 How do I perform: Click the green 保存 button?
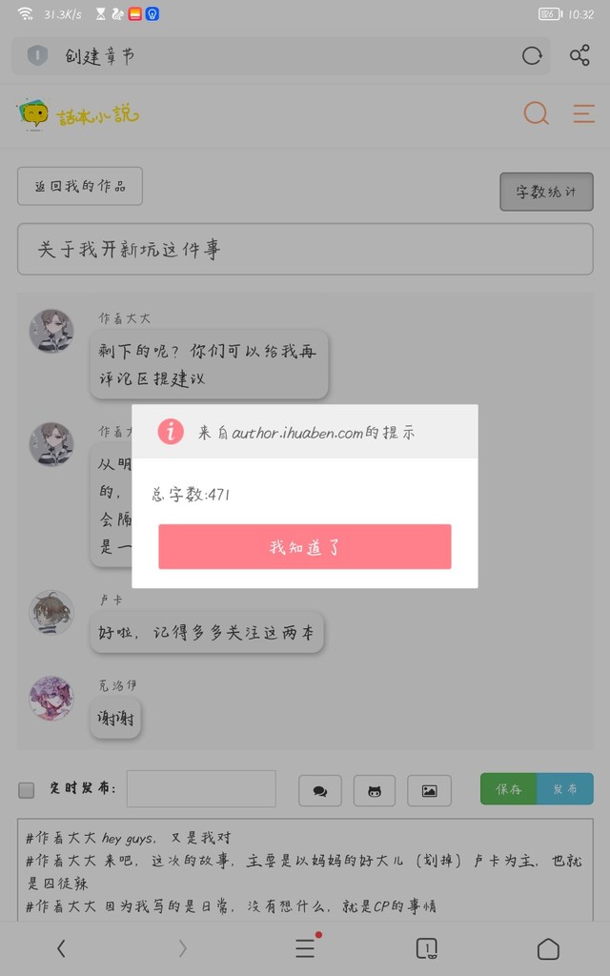[509, 788]
